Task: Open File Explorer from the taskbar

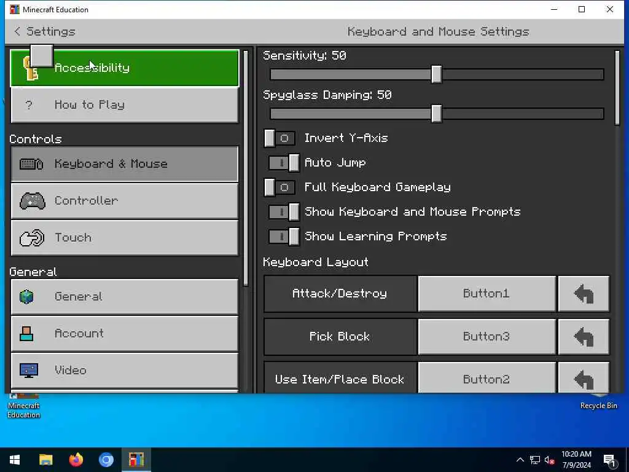Action: click(x=45, y=460)
